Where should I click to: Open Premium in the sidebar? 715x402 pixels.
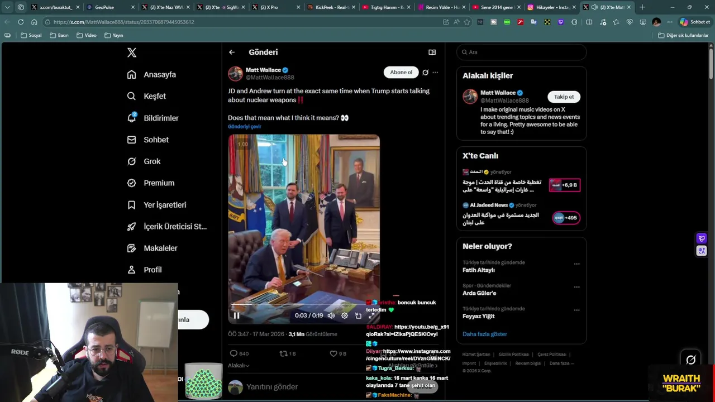(151, 183)
